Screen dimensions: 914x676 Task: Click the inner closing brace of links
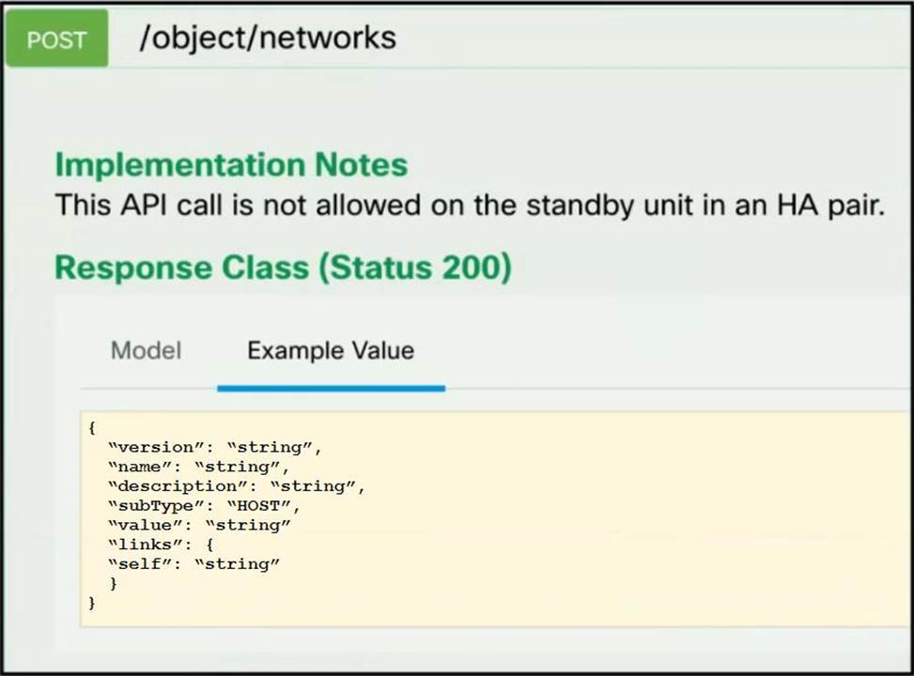click(114, 584)
